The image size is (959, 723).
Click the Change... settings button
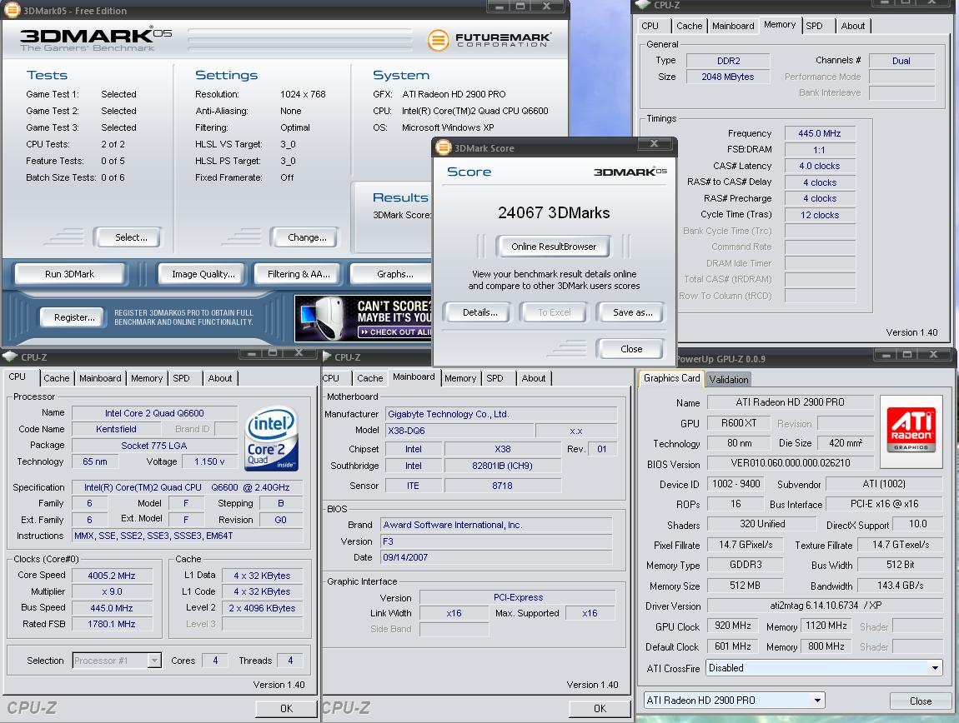click(x=304, y=237)
